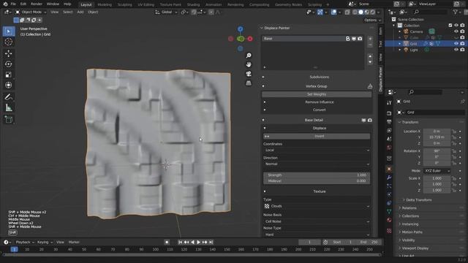Viewport: 468px width, 263px height.
Task: Click the pan view hand icon
Action: tap(249, 64)
